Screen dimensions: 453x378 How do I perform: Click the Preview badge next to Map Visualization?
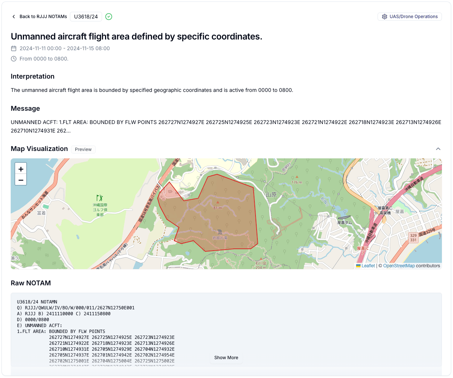point(83,150)
